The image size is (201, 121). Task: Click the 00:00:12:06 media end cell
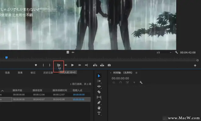click(39, 94)
